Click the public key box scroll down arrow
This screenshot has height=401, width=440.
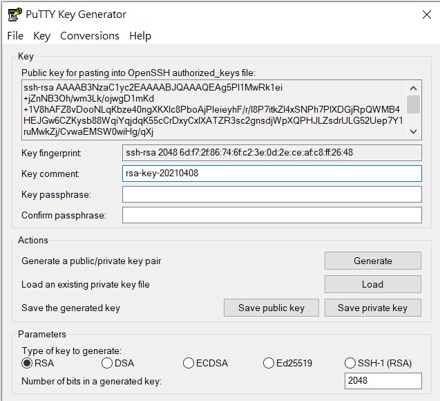click(x=413, y=131)
